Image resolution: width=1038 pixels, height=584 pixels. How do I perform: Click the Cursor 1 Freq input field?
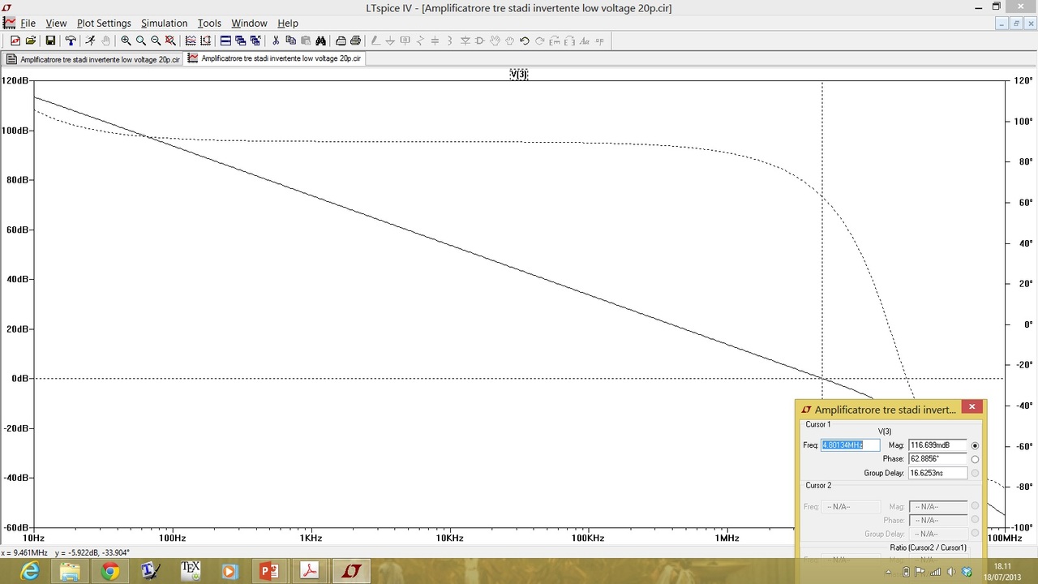tap(850, 445)
